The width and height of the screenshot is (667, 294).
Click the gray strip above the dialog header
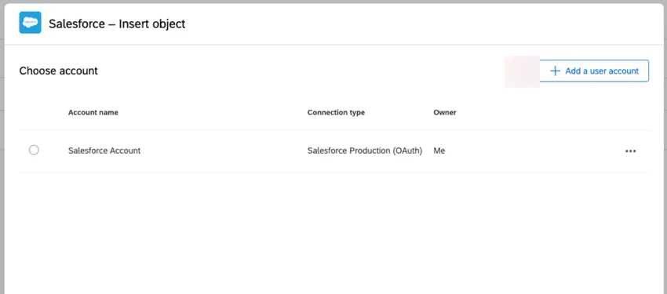tap(333, 2)
